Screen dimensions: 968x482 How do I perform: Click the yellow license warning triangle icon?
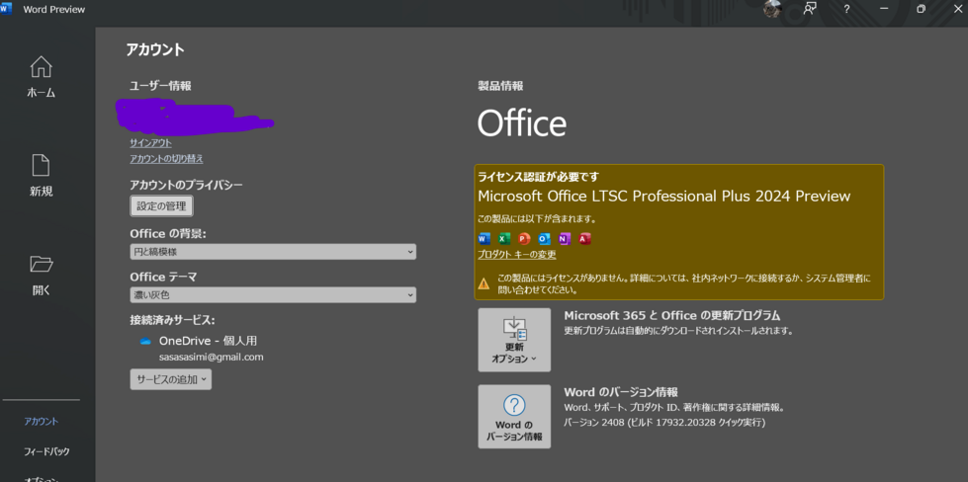tap(484, 283)
